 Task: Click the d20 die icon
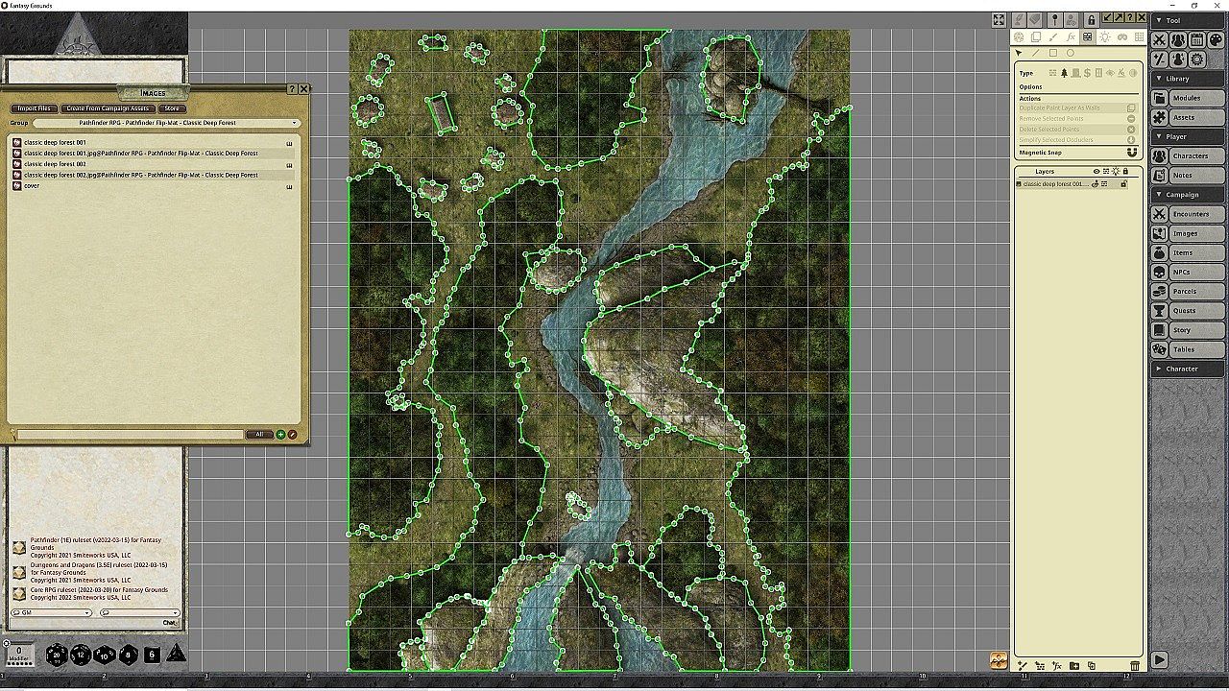[58, 655]
